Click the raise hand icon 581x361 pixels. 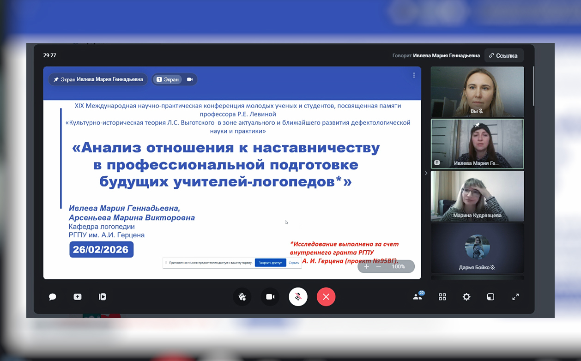point(242,297)
